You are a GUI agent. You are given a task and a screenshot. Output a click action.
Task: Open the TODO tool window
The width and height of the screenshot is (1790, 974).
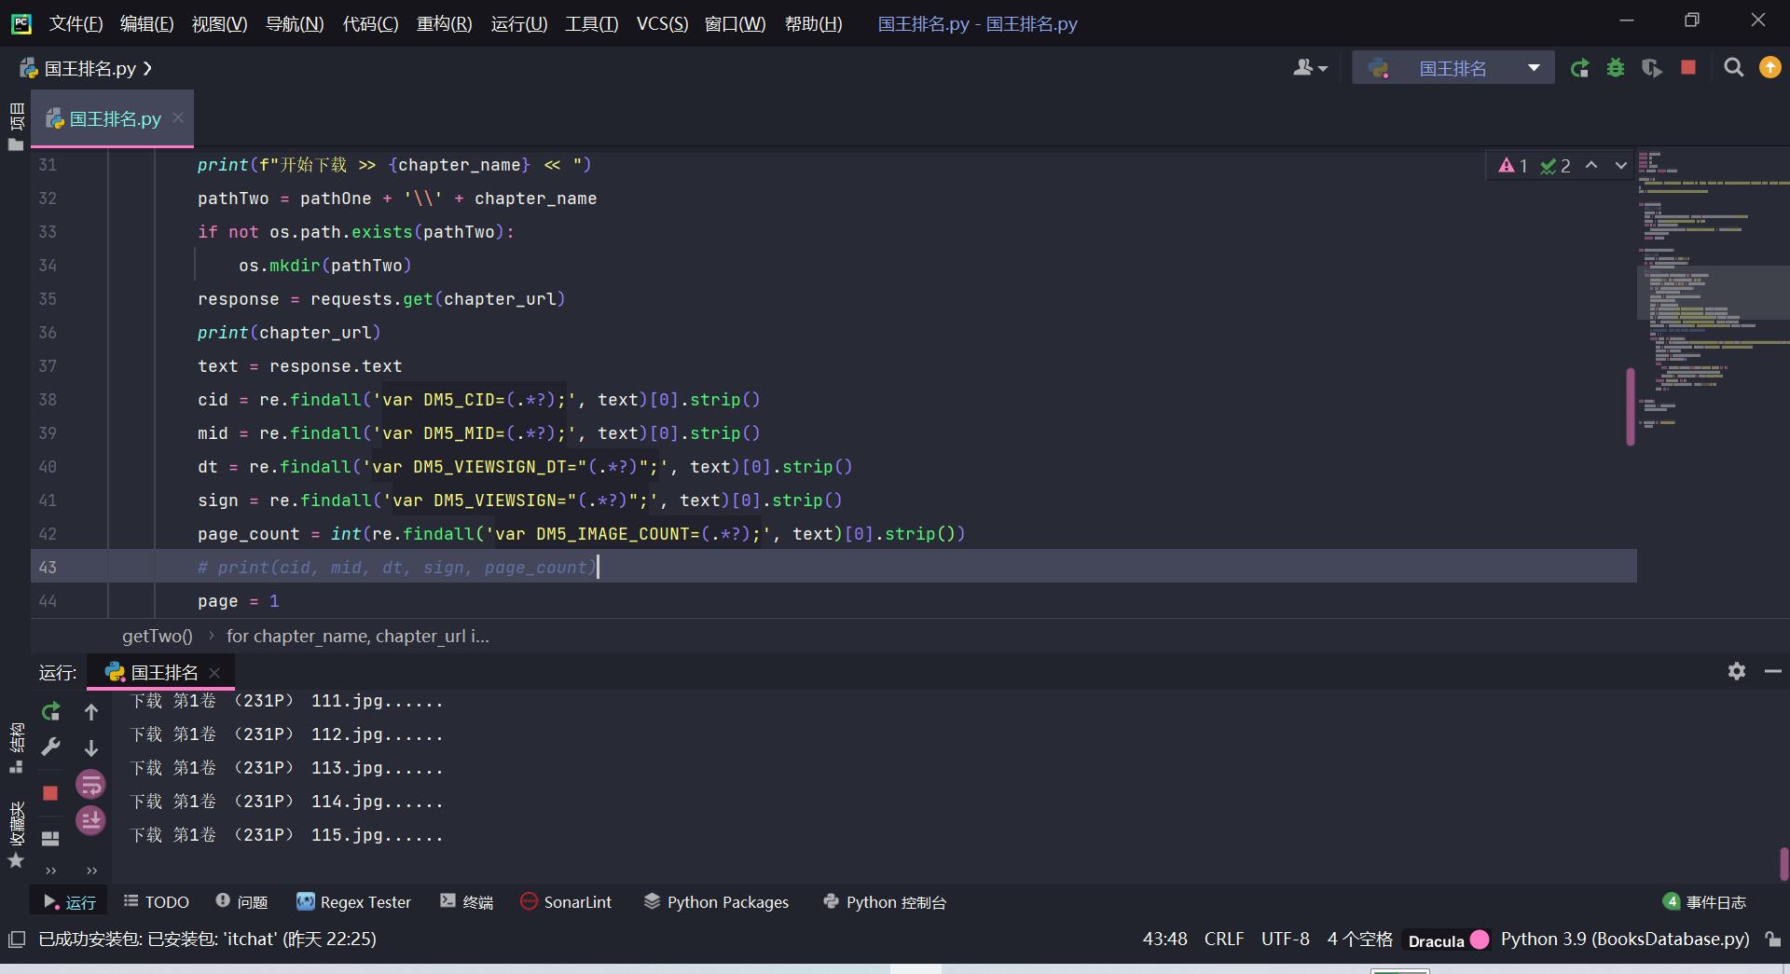[157, 902]
